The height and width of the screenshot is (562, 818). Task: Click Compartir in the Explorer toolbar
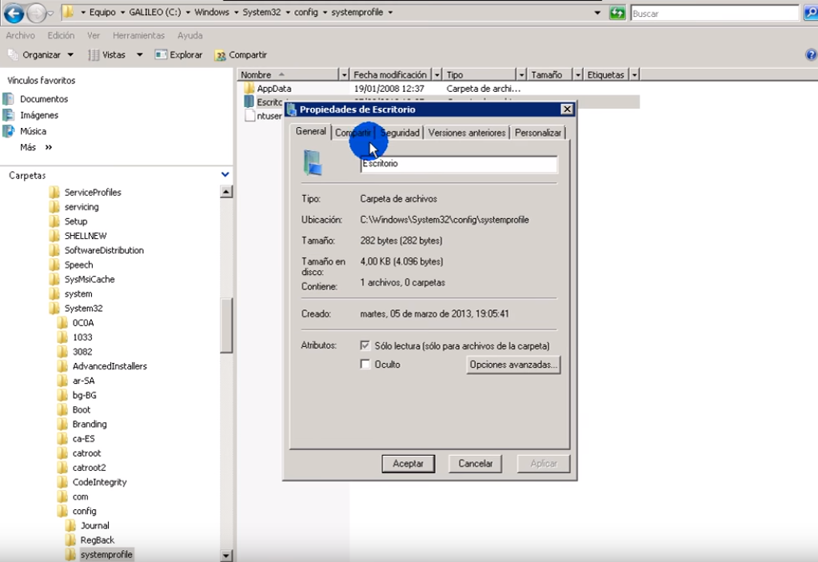coord(241,54)
